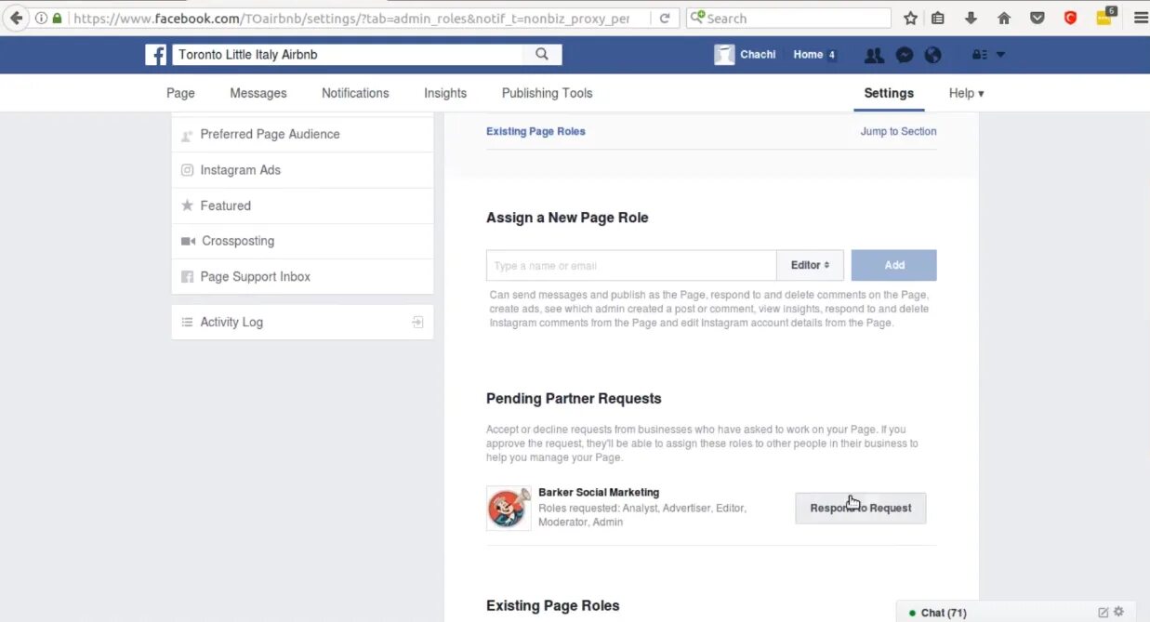Go to Home in Facebook header

pyautogui.click(x=808, y=55)
